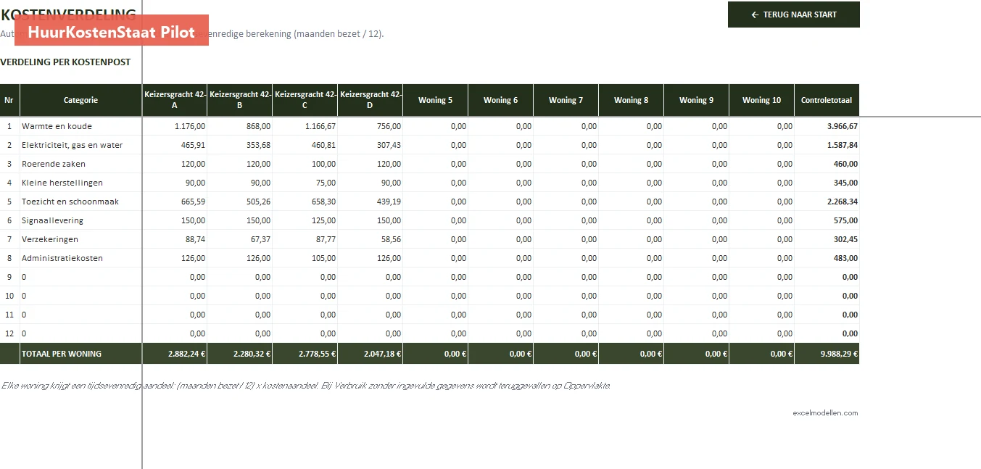Select the cell with value 1.176,00

(175, 126)
